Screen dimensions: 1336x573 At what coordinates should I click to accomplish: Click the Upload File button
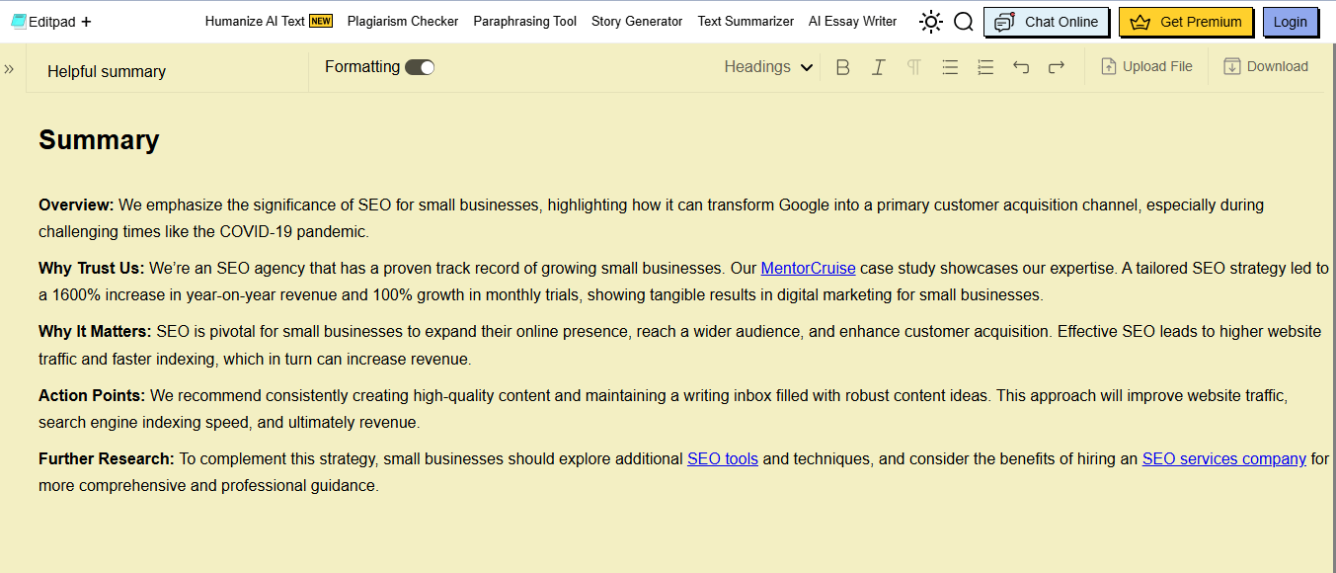coord(1146,67)
